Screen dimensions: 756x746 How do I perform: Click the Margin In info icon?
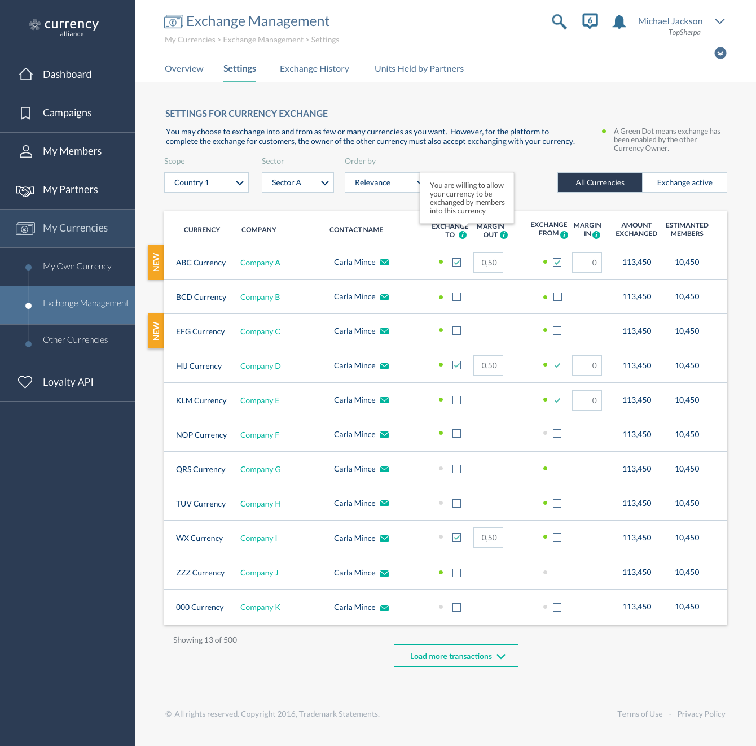pyautogui.click(x=596, y=235)
